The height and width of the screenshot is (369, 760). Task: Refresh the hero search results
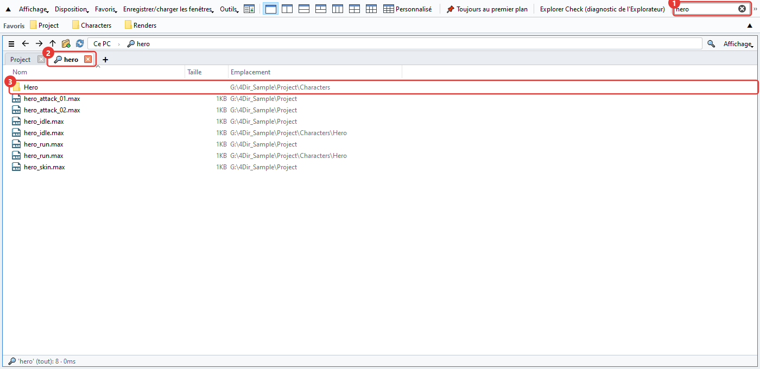pos(80,44)
